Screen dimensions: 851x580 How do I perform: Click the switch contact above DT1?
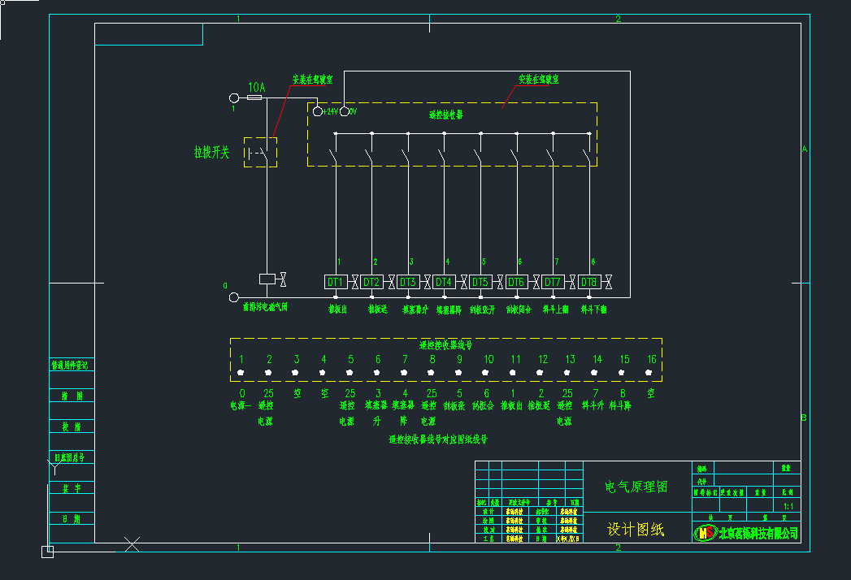point(335,156)
